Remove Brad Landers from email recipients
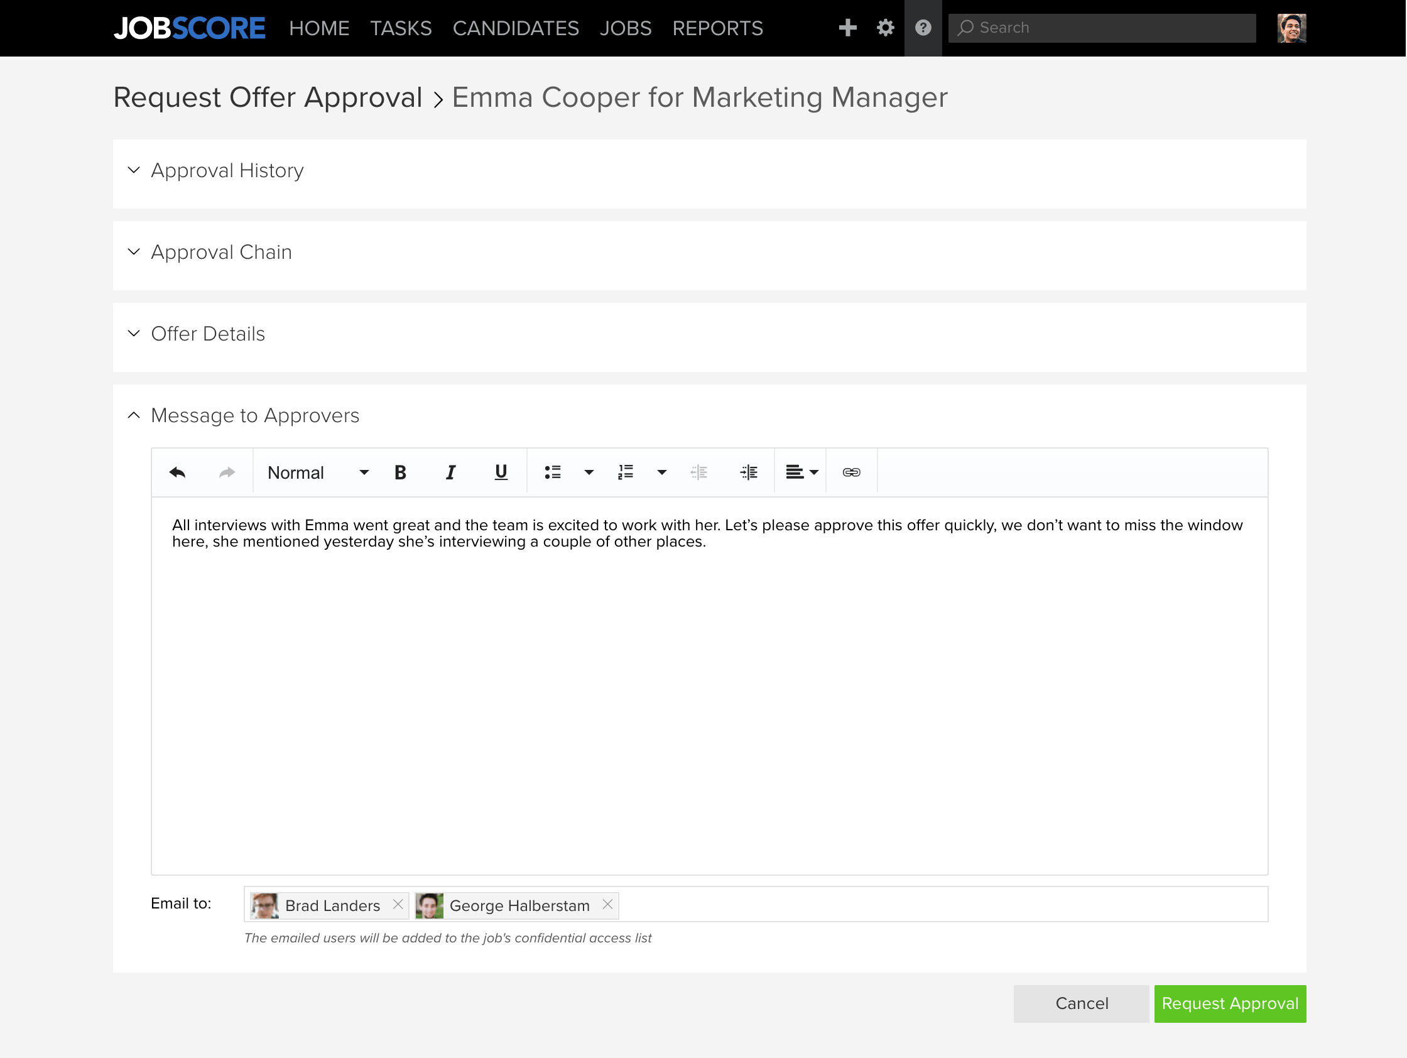This screenshot has height=1058, width=1407. pos(398,904)
